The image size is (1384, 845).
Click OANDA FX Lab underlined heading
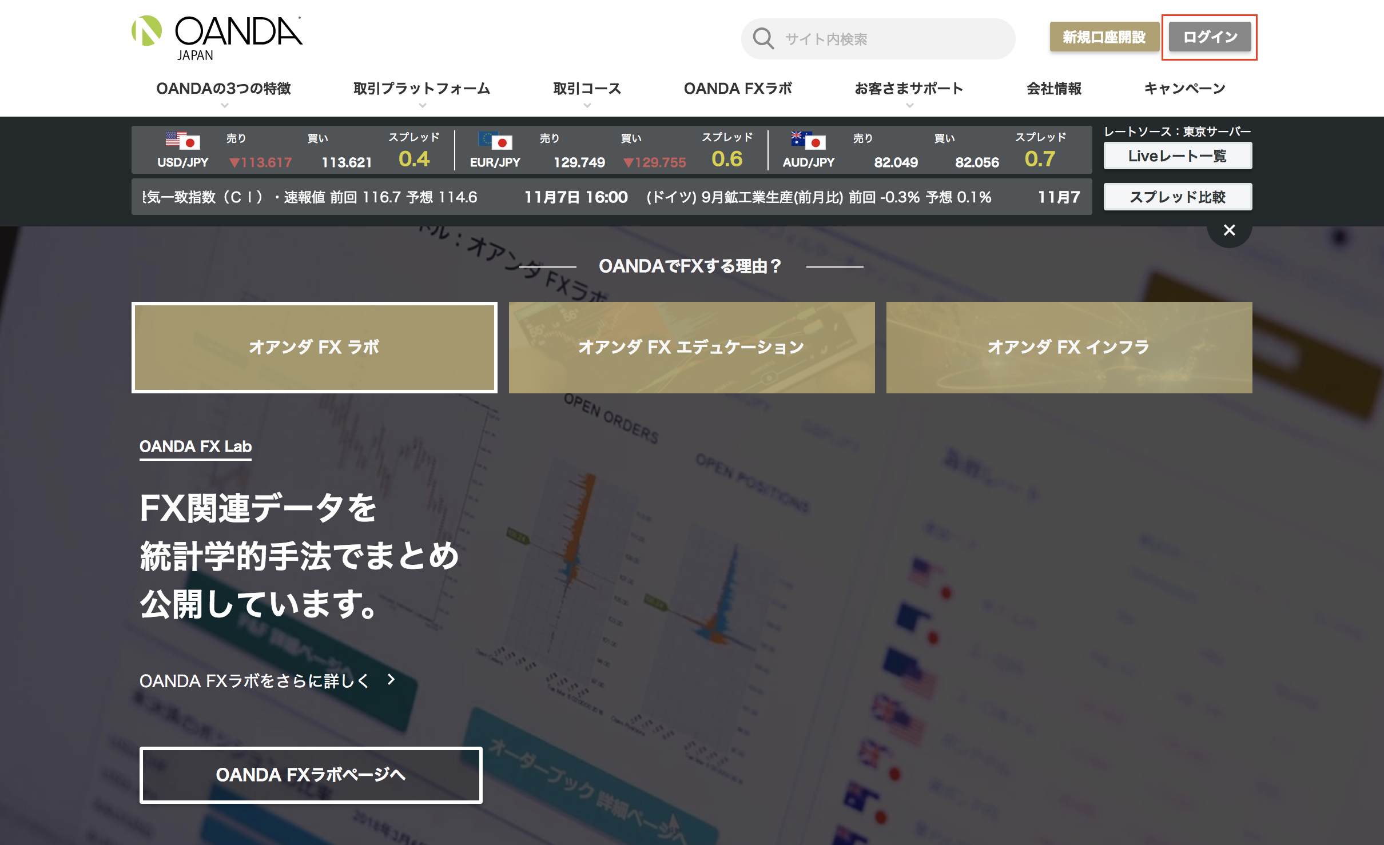click(x=196, y=447)
